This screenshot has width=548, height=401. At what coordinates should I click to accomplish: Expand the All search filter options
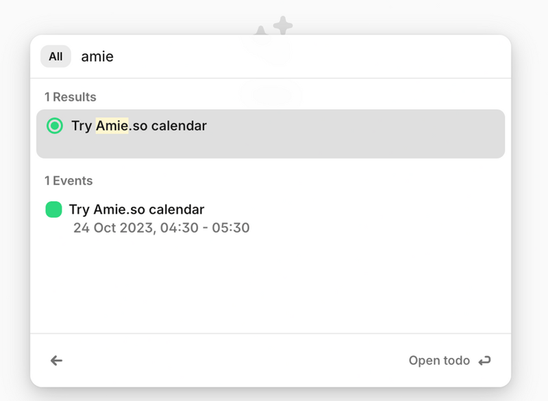pos(55,56)
